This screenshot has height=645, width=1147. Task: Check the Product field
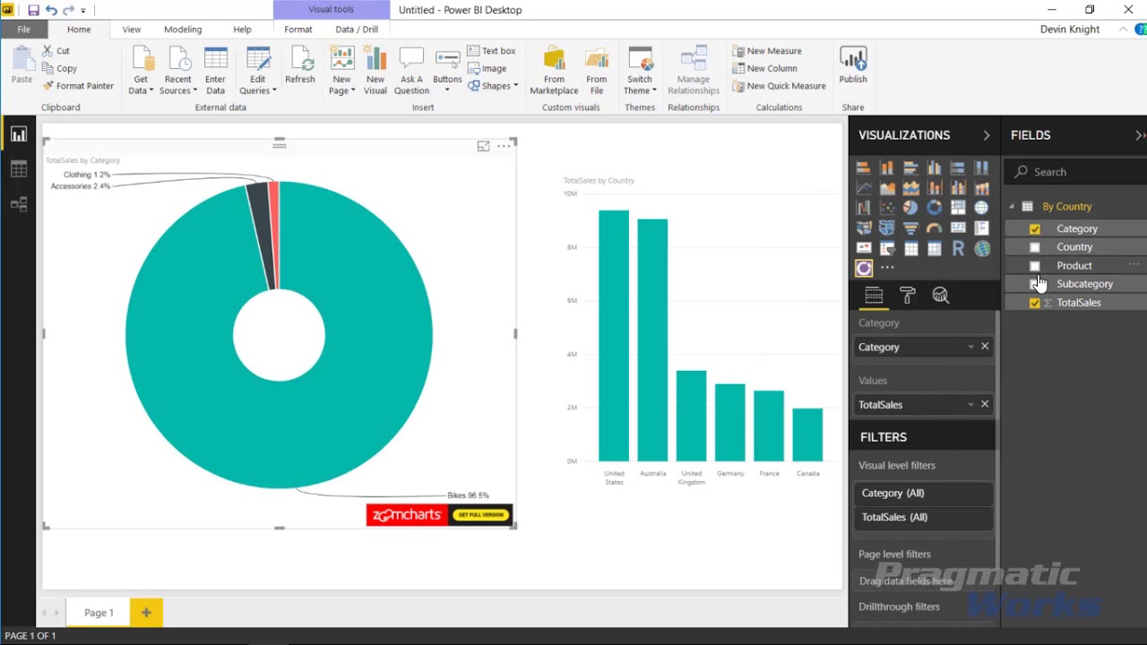(1035, 266)
